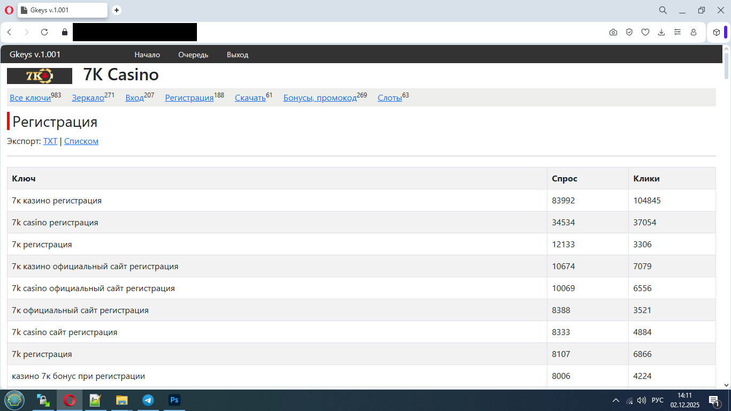
Task: Take a snapshot with the camera icon
Action: click(x=613, y=32)
